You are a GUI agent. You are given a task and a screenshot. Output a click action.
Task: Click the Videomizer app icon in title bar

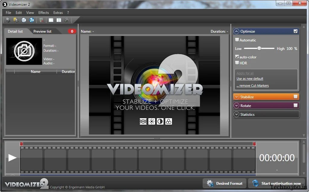(5, 4)
